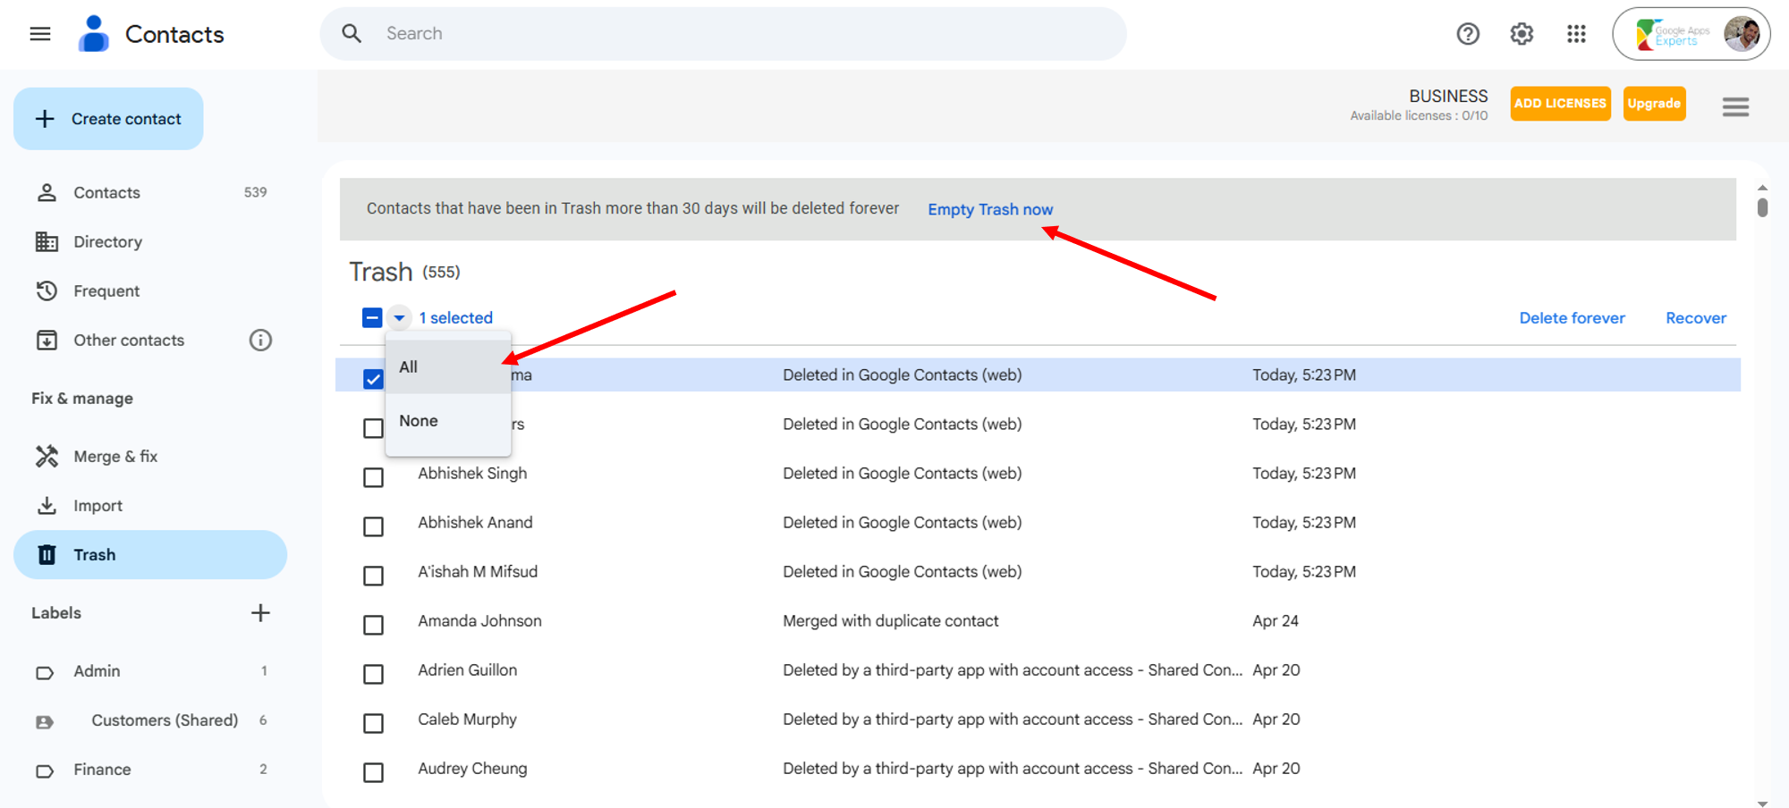Open the Help question mark icon
Viewport: 1789px width, 808px height.
(x=1468, y=34)
